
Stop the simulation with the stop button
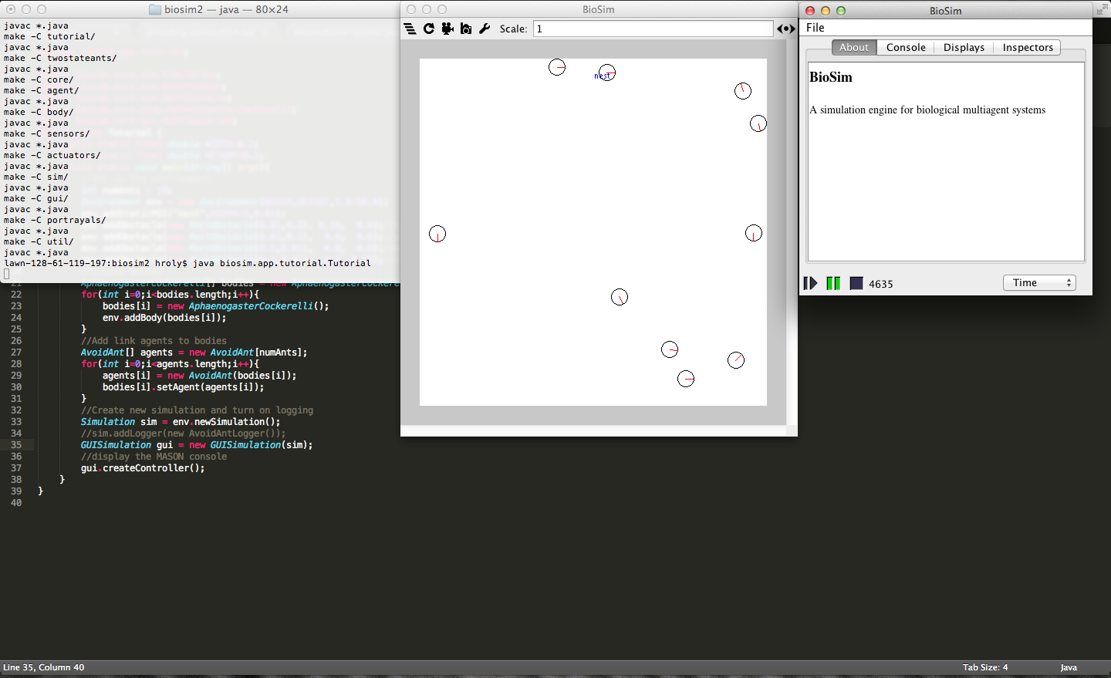[x=856, y=283]
